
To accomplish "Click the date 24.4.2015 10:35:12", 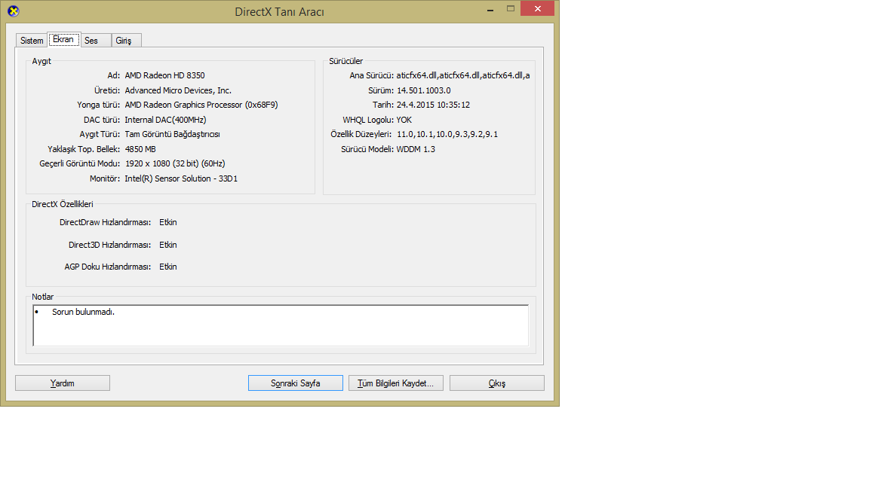I will tap(433, 105).
